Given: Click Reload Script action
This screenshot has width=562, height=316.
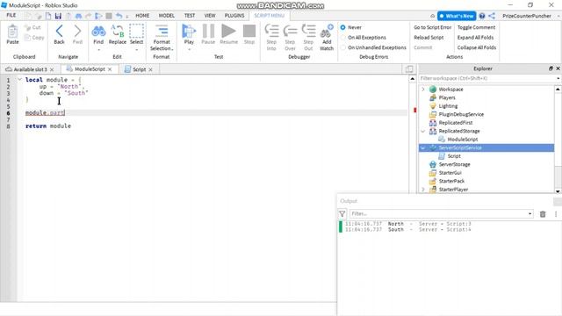Looking at the screenshot, I should pos(429,37).
